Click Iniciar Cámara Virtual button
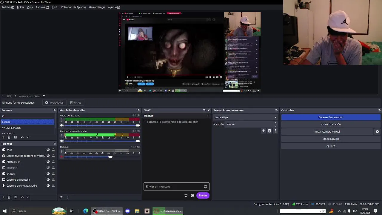382x215 pixels. point(327,132)
